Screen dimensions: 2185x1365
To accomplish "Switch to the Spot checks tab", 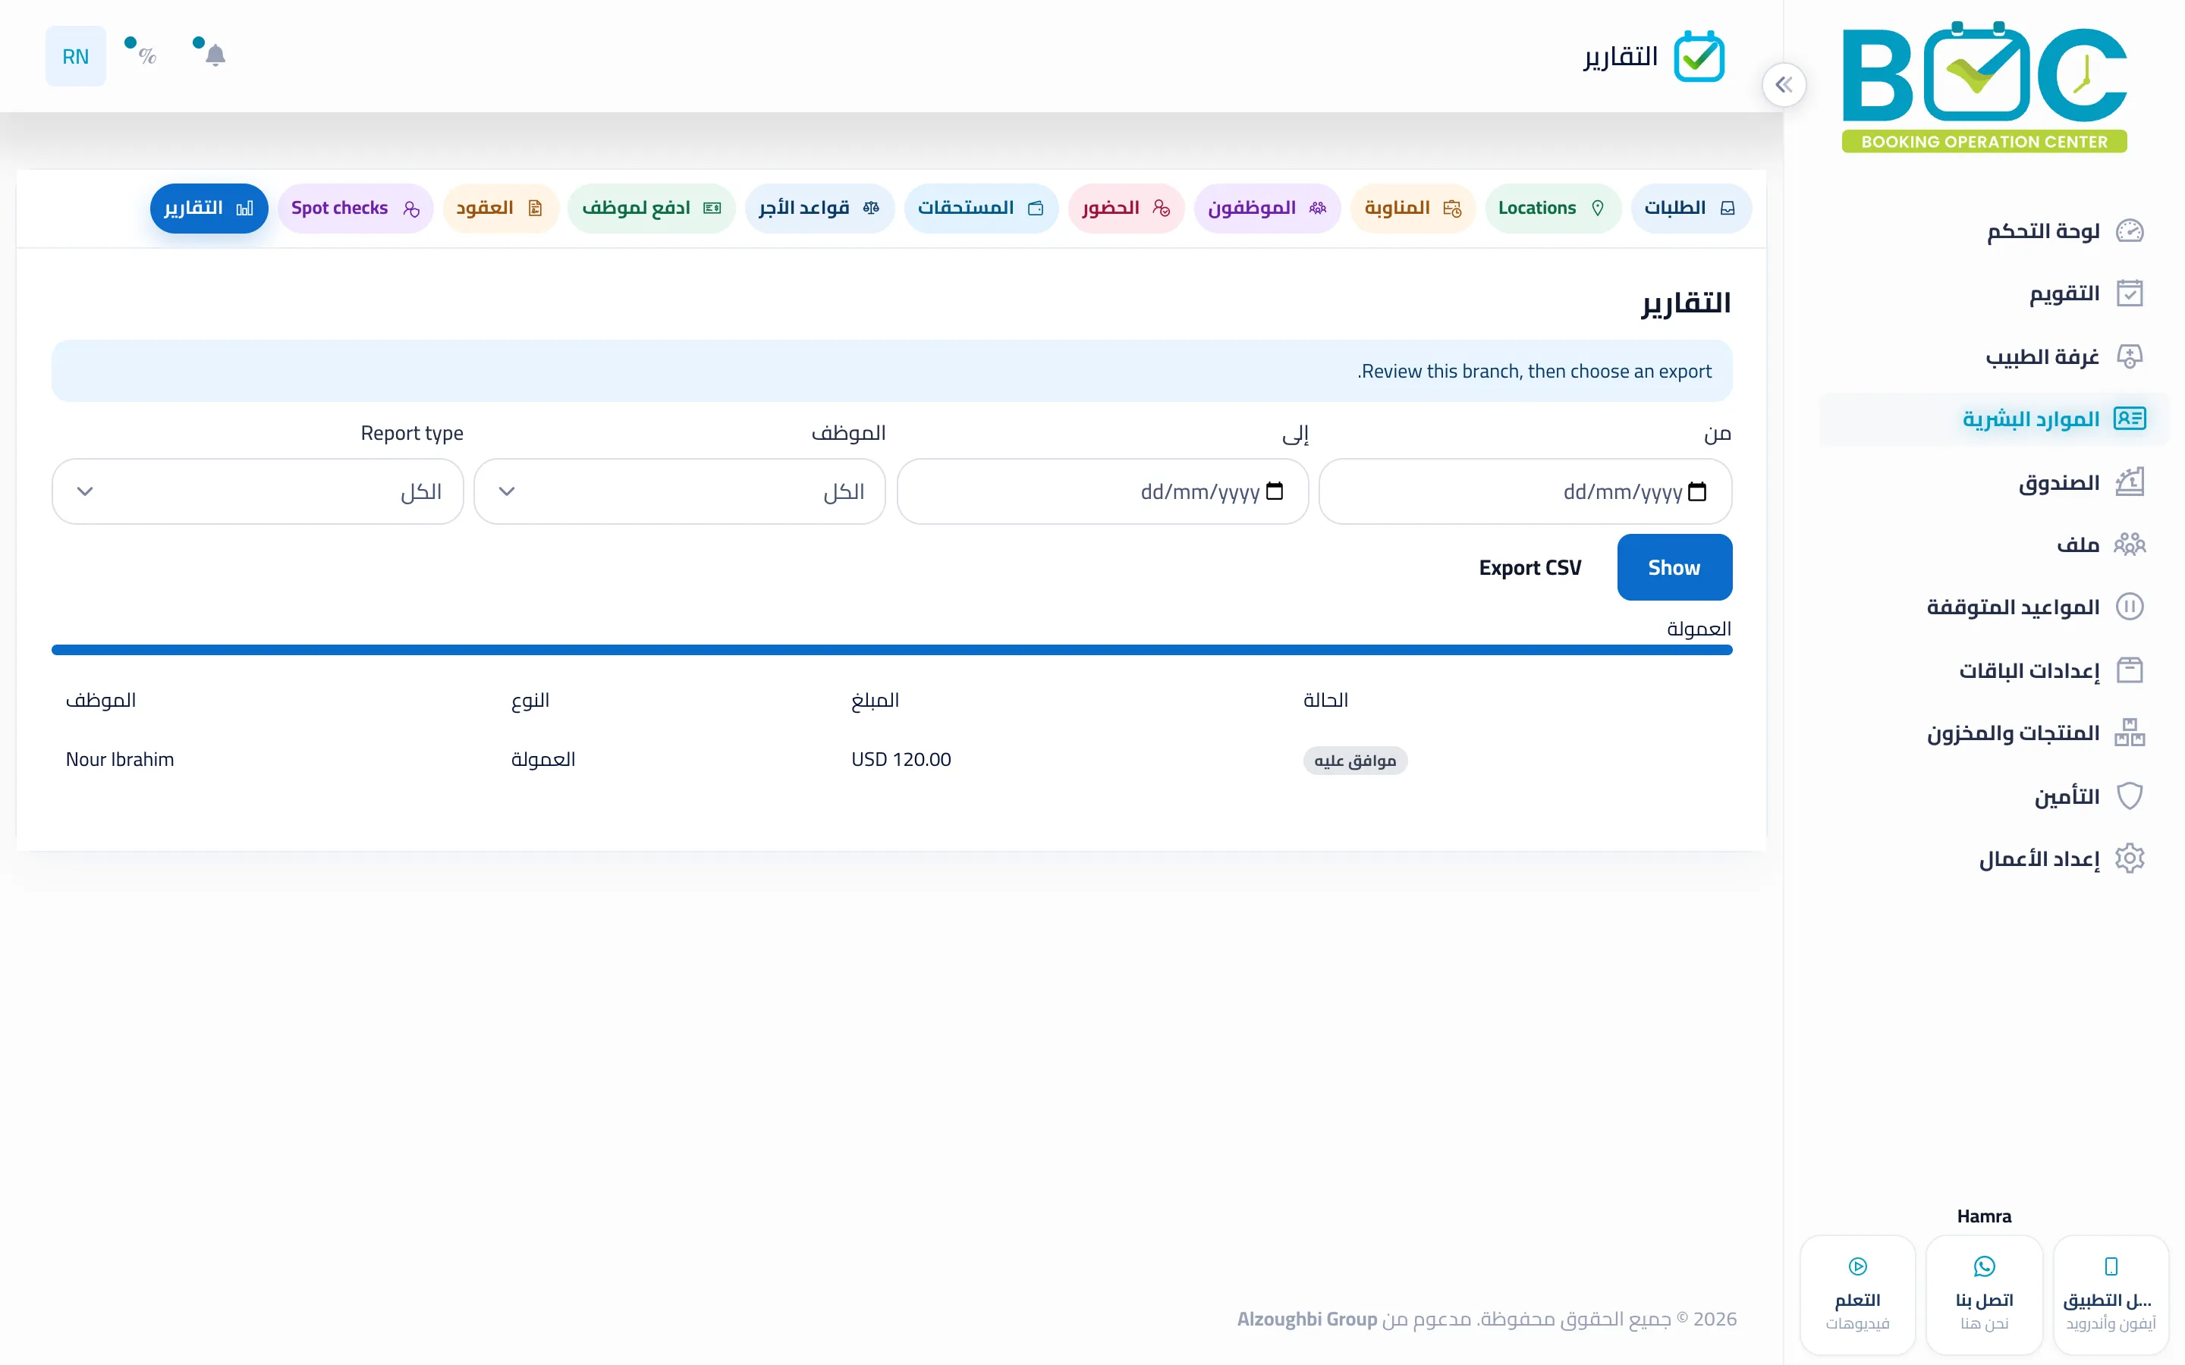I will (355, 209).
